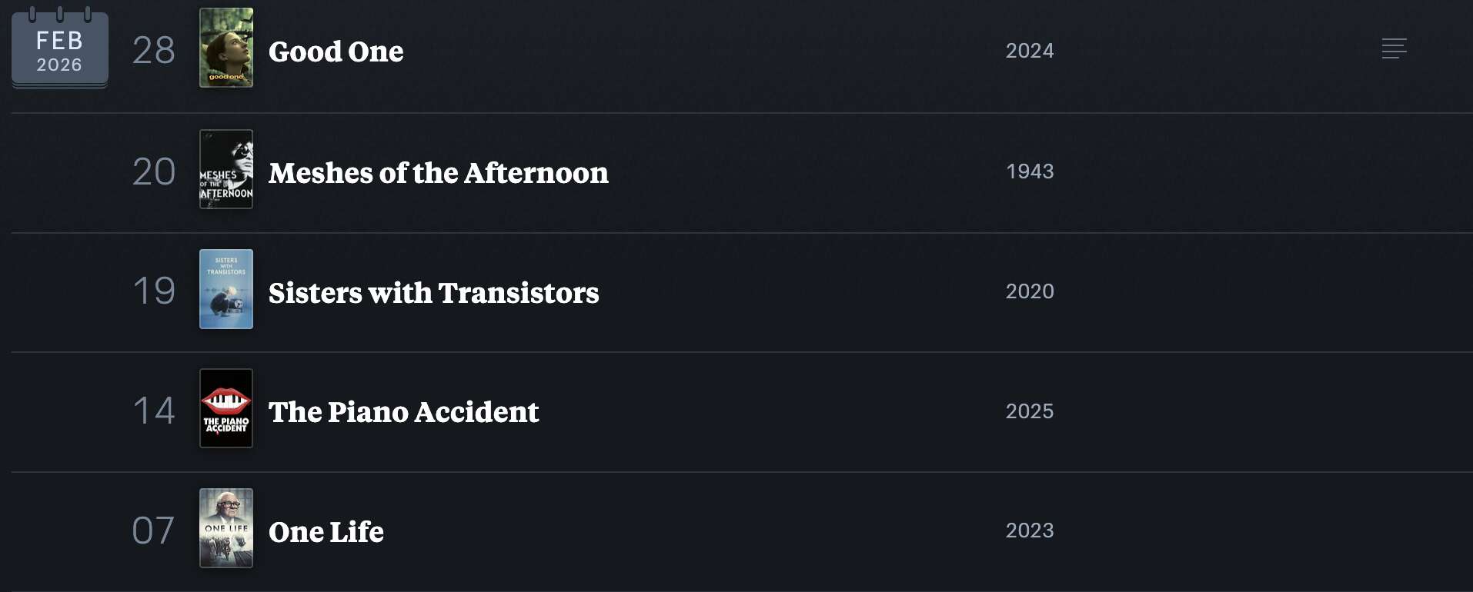Click diary day 14 link
Viewport: 1473px width, 592px height.
point(154,411)
